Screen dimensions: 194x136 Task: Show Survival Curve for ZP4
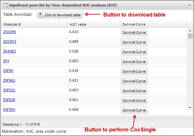134,62
